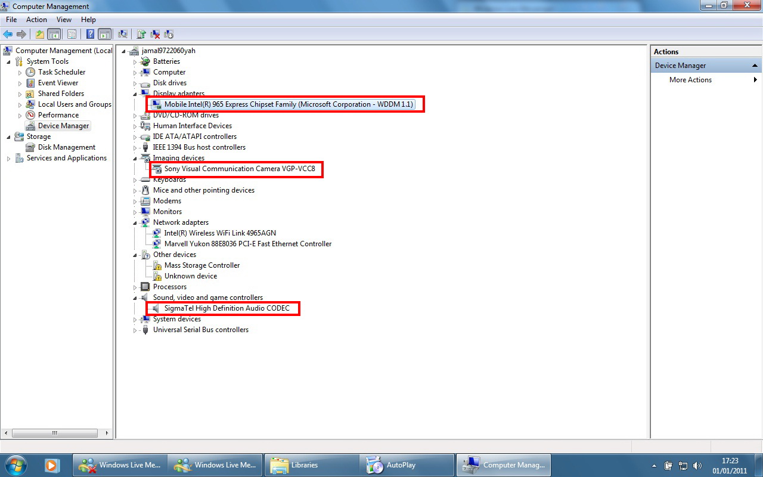The image size is (763, 477).
Task: Click the Back arrow in the toolbar
Action: [x=8, y=34]
